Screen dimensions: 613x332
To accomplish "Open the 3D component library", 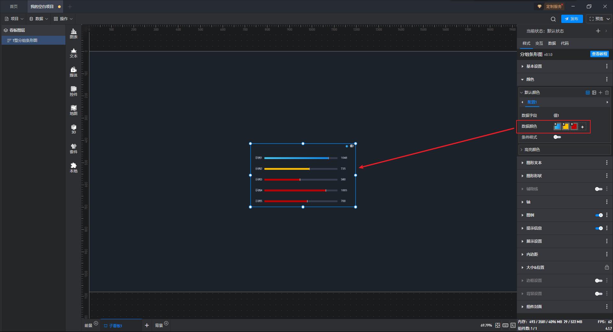I will (x=73, y=129).
